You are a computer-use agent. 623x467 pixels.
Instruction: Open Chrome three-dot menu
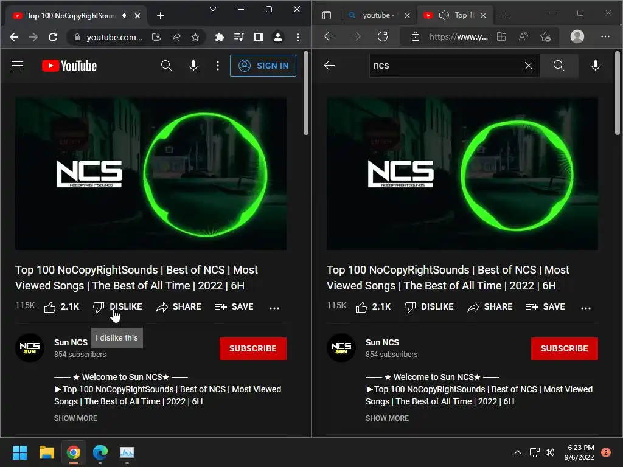click(x=298, y=37)
